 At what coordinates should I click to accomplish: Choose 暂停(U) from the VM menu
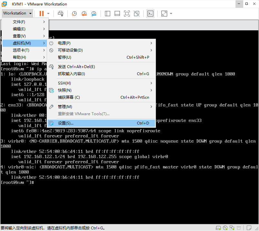[101, 57]
